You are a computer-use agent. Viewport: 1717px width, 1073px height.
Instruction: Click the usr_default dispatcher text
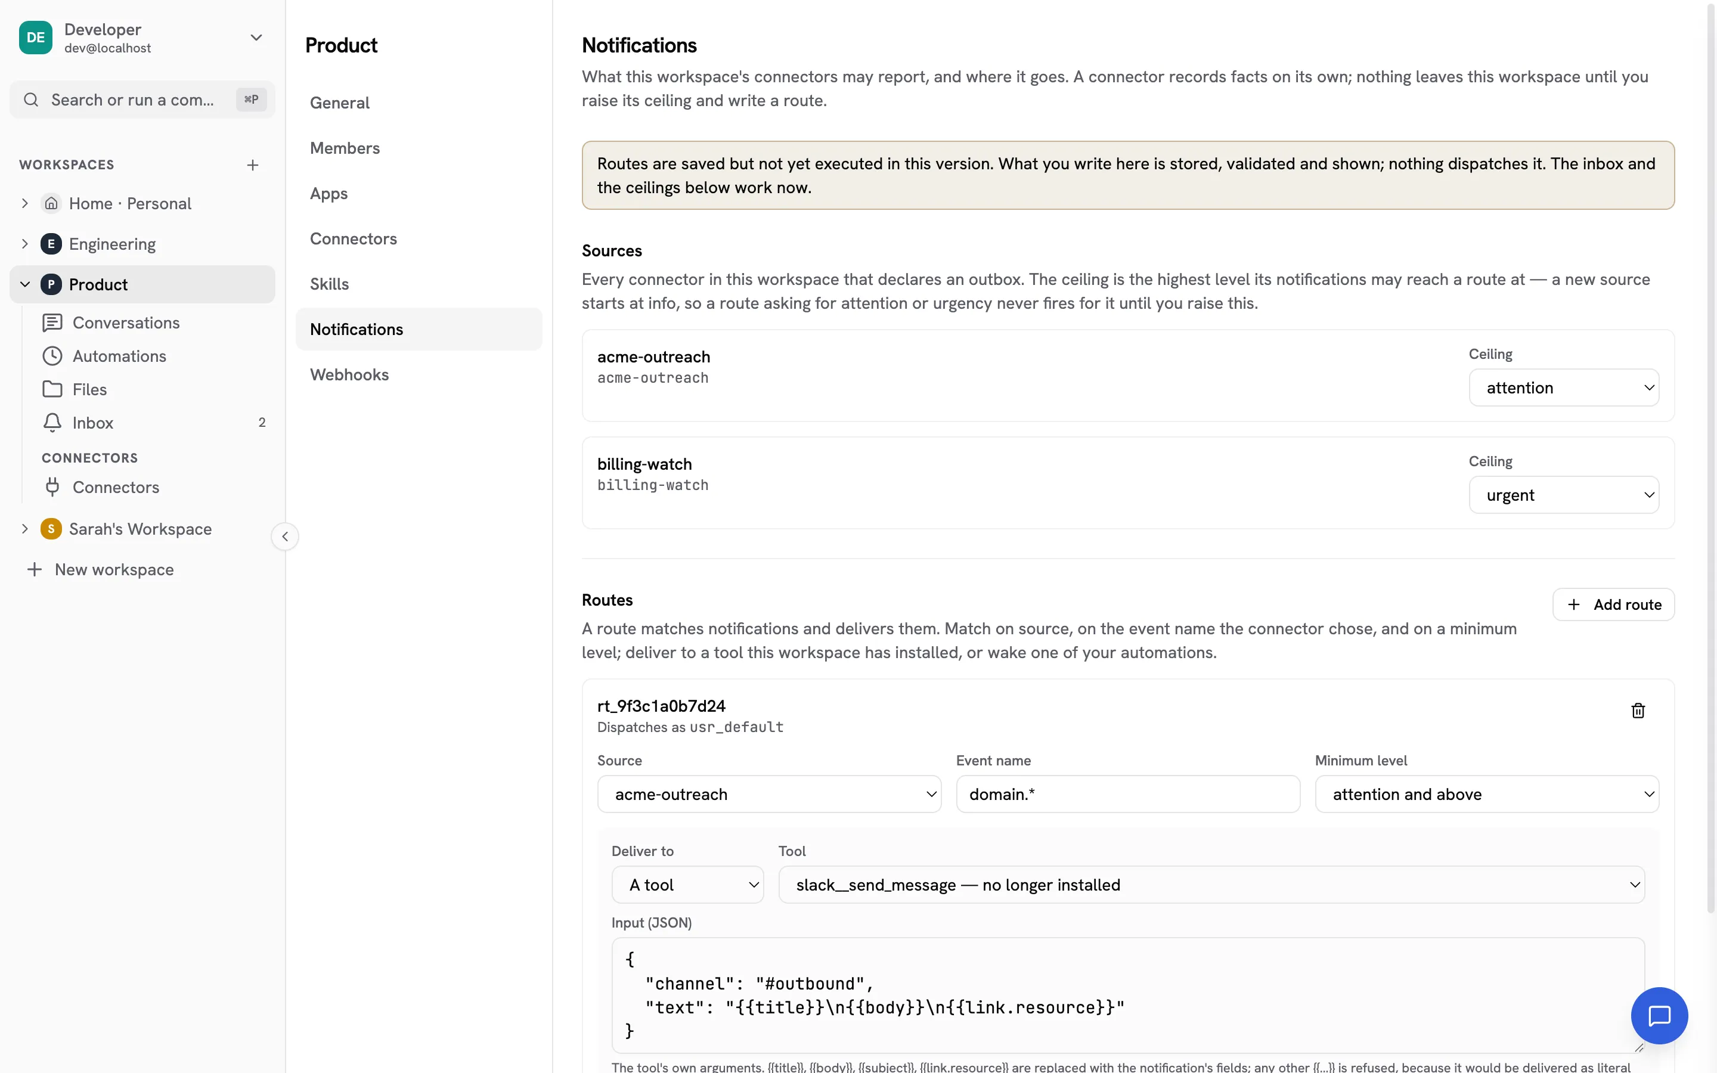tap(736, 727)
